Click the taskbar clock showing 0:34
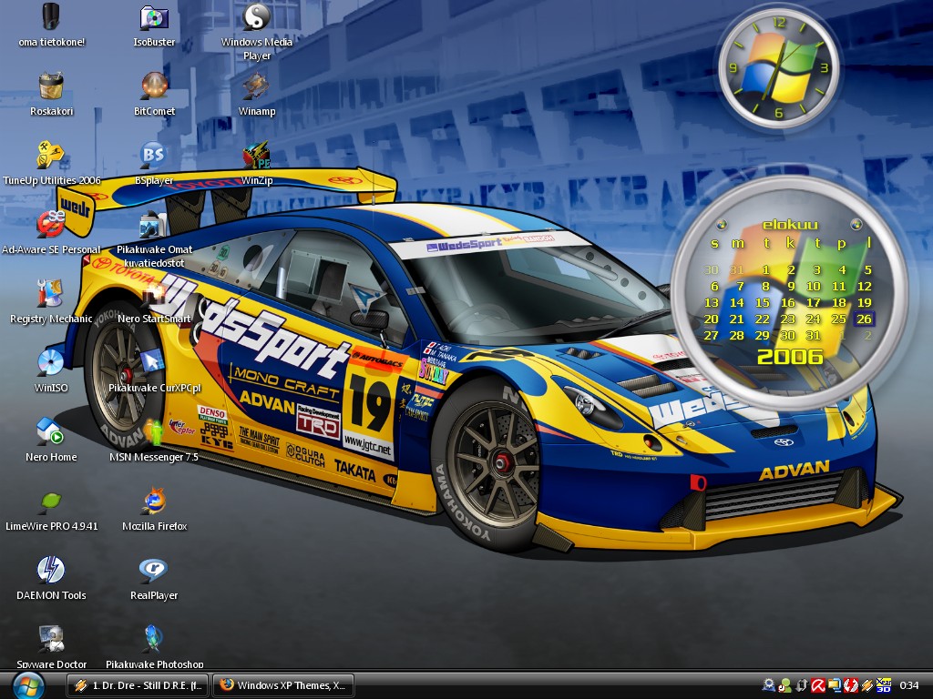Viewport: 933px width, 699px height. click(x=909, y=685)
